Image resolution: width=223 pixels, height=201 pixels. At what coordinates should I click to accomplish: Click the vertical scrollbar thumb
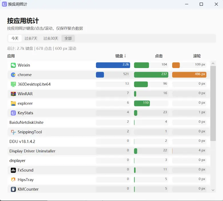(x=213, y=104)
